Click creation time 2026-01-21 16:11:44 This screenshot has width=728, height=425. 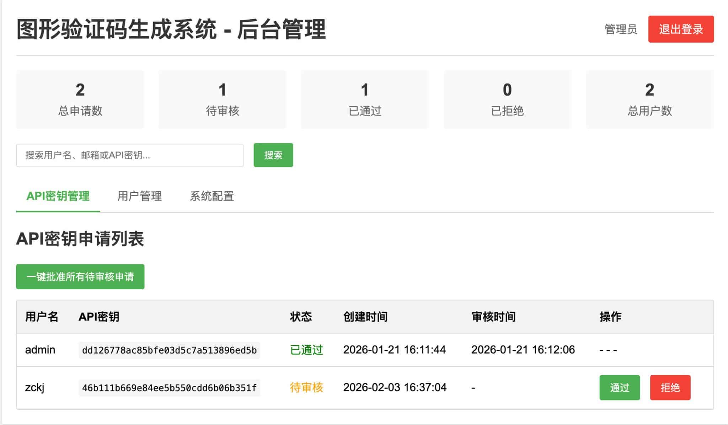(394, 350)
